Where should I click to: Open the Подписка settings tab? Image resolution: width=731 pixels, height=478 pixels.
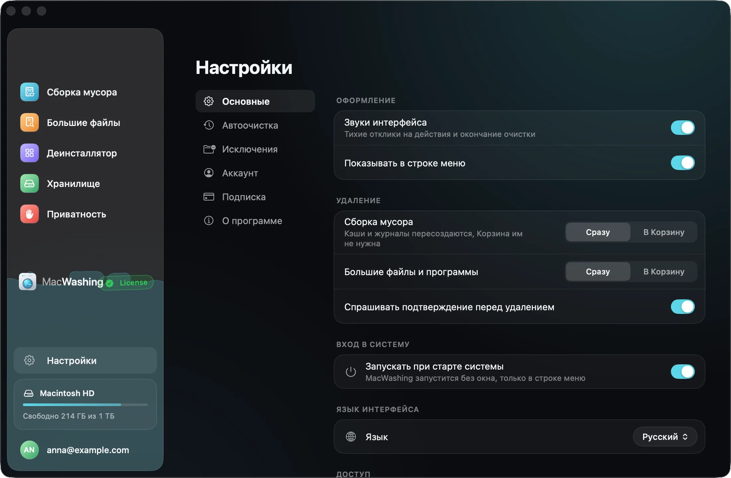coord(255,197)
